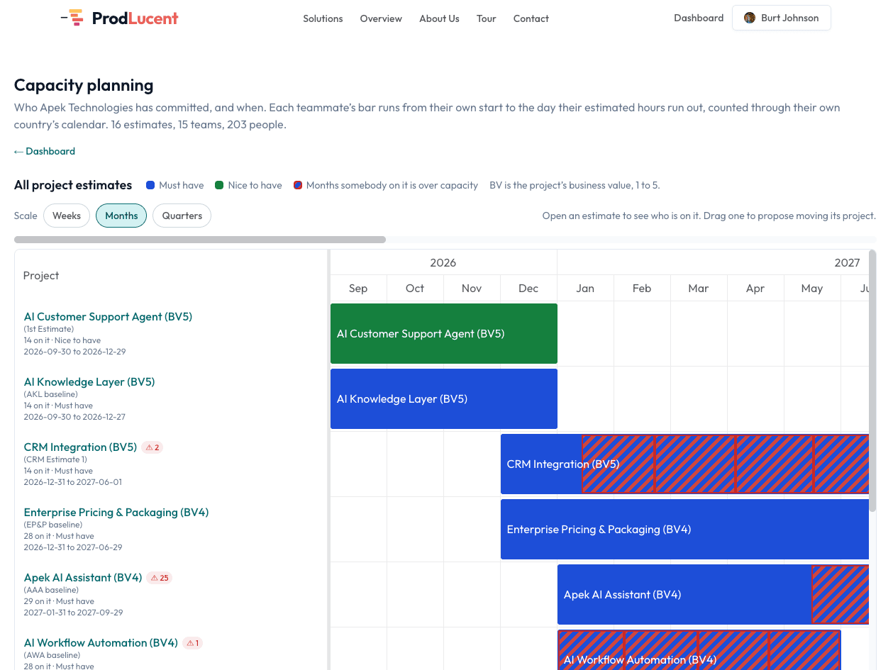Click the '2026-09-30 to 2026-12-27' date range
Viewport: 893px width, 670px height.
click(75, 417)
